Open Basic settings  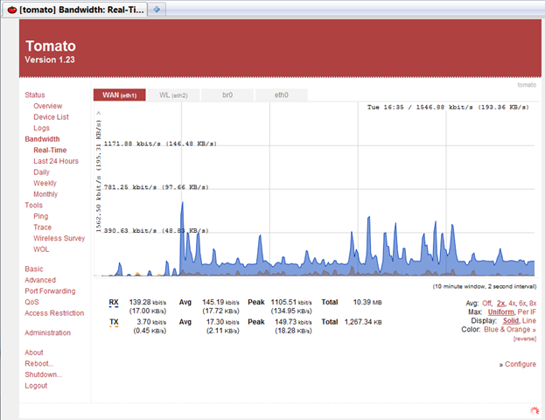tap(34, 269)
